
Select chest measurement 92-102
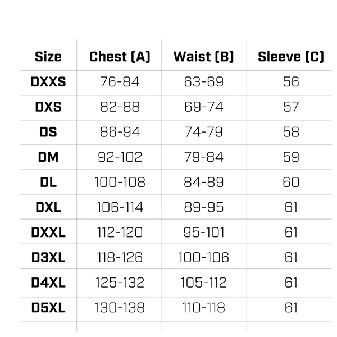coord(120,157)
